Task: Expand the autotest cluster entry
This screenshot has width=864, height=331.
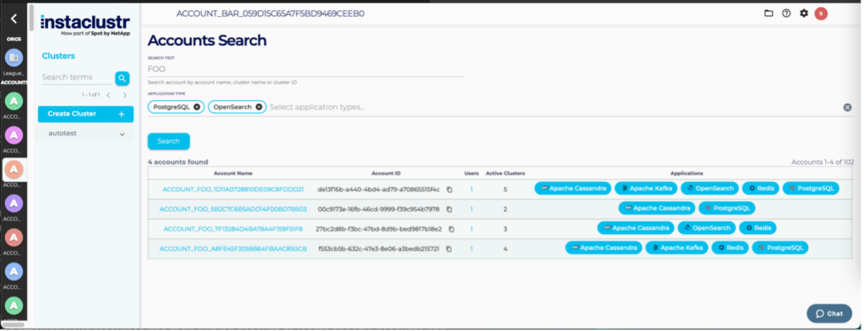Action: [85, 133]
